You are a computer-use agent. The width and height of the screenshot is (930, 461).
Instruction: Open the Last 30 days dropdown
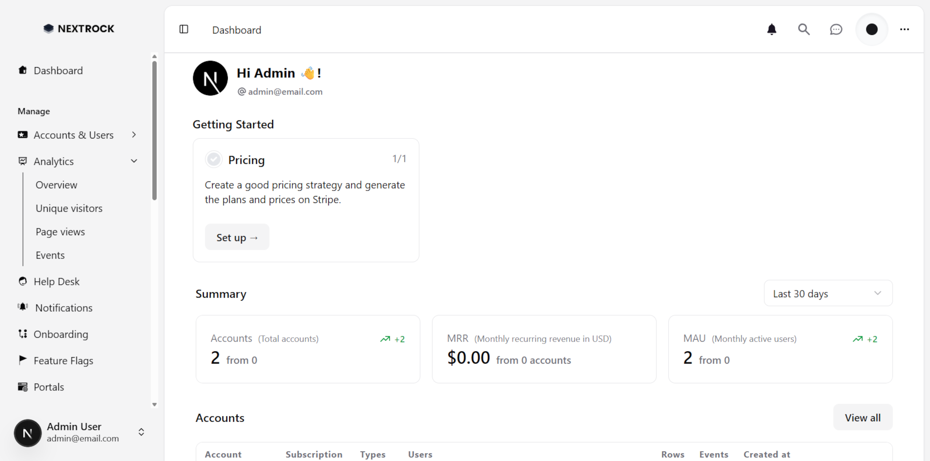(828, 293)
